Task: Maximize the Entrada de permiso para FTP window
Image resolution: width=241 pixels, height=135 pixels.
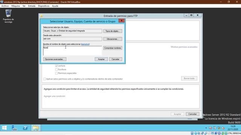Action: tap(191, 15)
